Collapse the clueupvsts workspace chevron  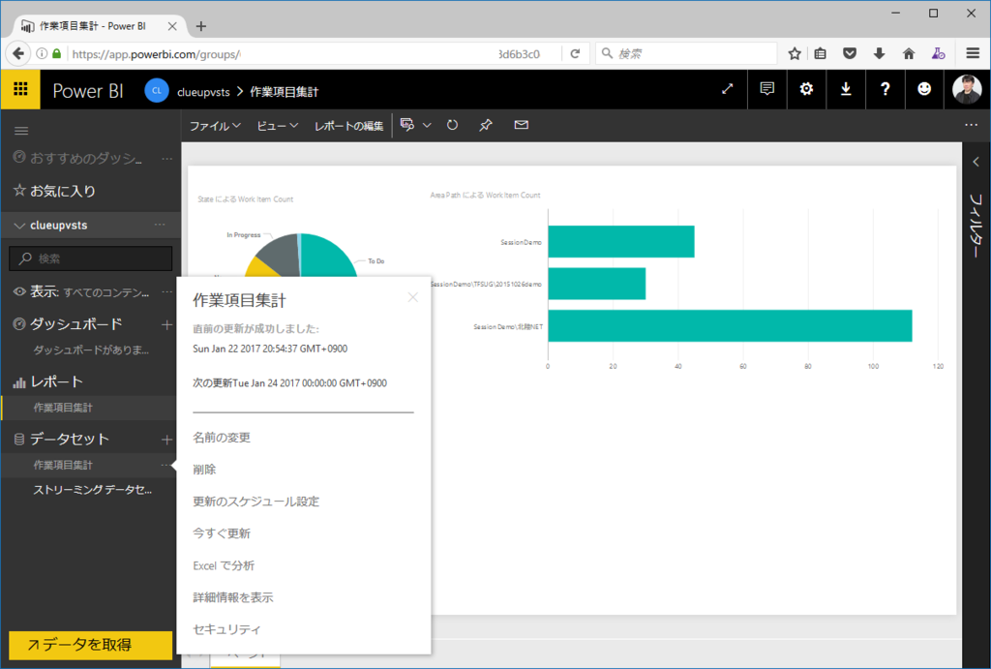19,226
